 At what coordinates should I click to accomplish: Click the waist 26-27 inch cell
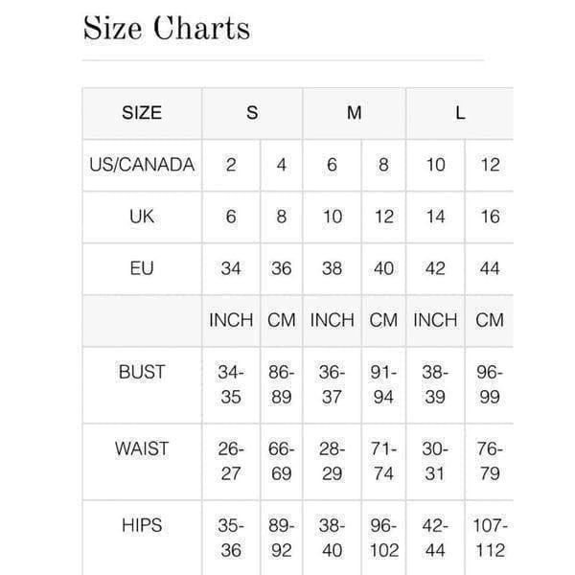click(231, 461)
